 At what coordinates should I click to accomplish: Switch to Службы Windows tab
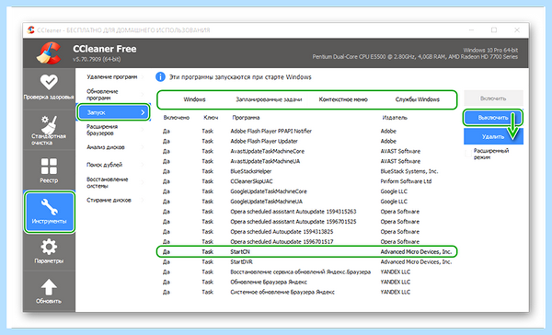[417, 99]
